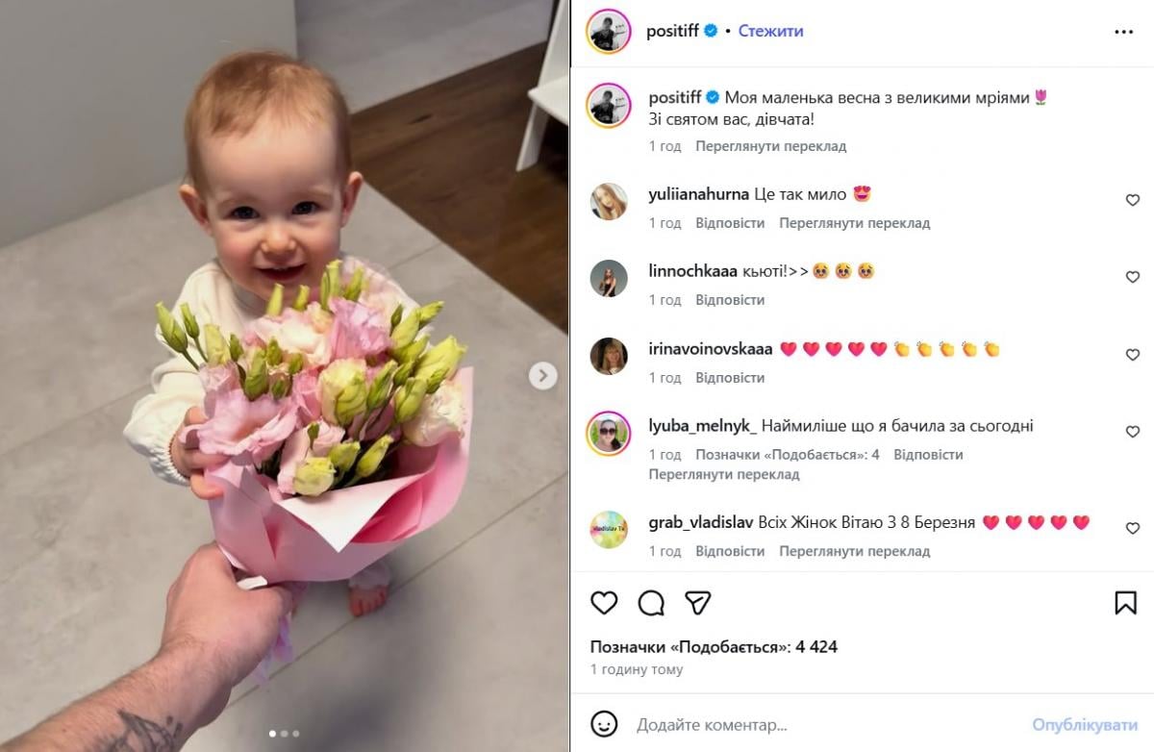Select the second carousel dot indicator
The height and width of the screenshot is (752, 1154).
284,734
